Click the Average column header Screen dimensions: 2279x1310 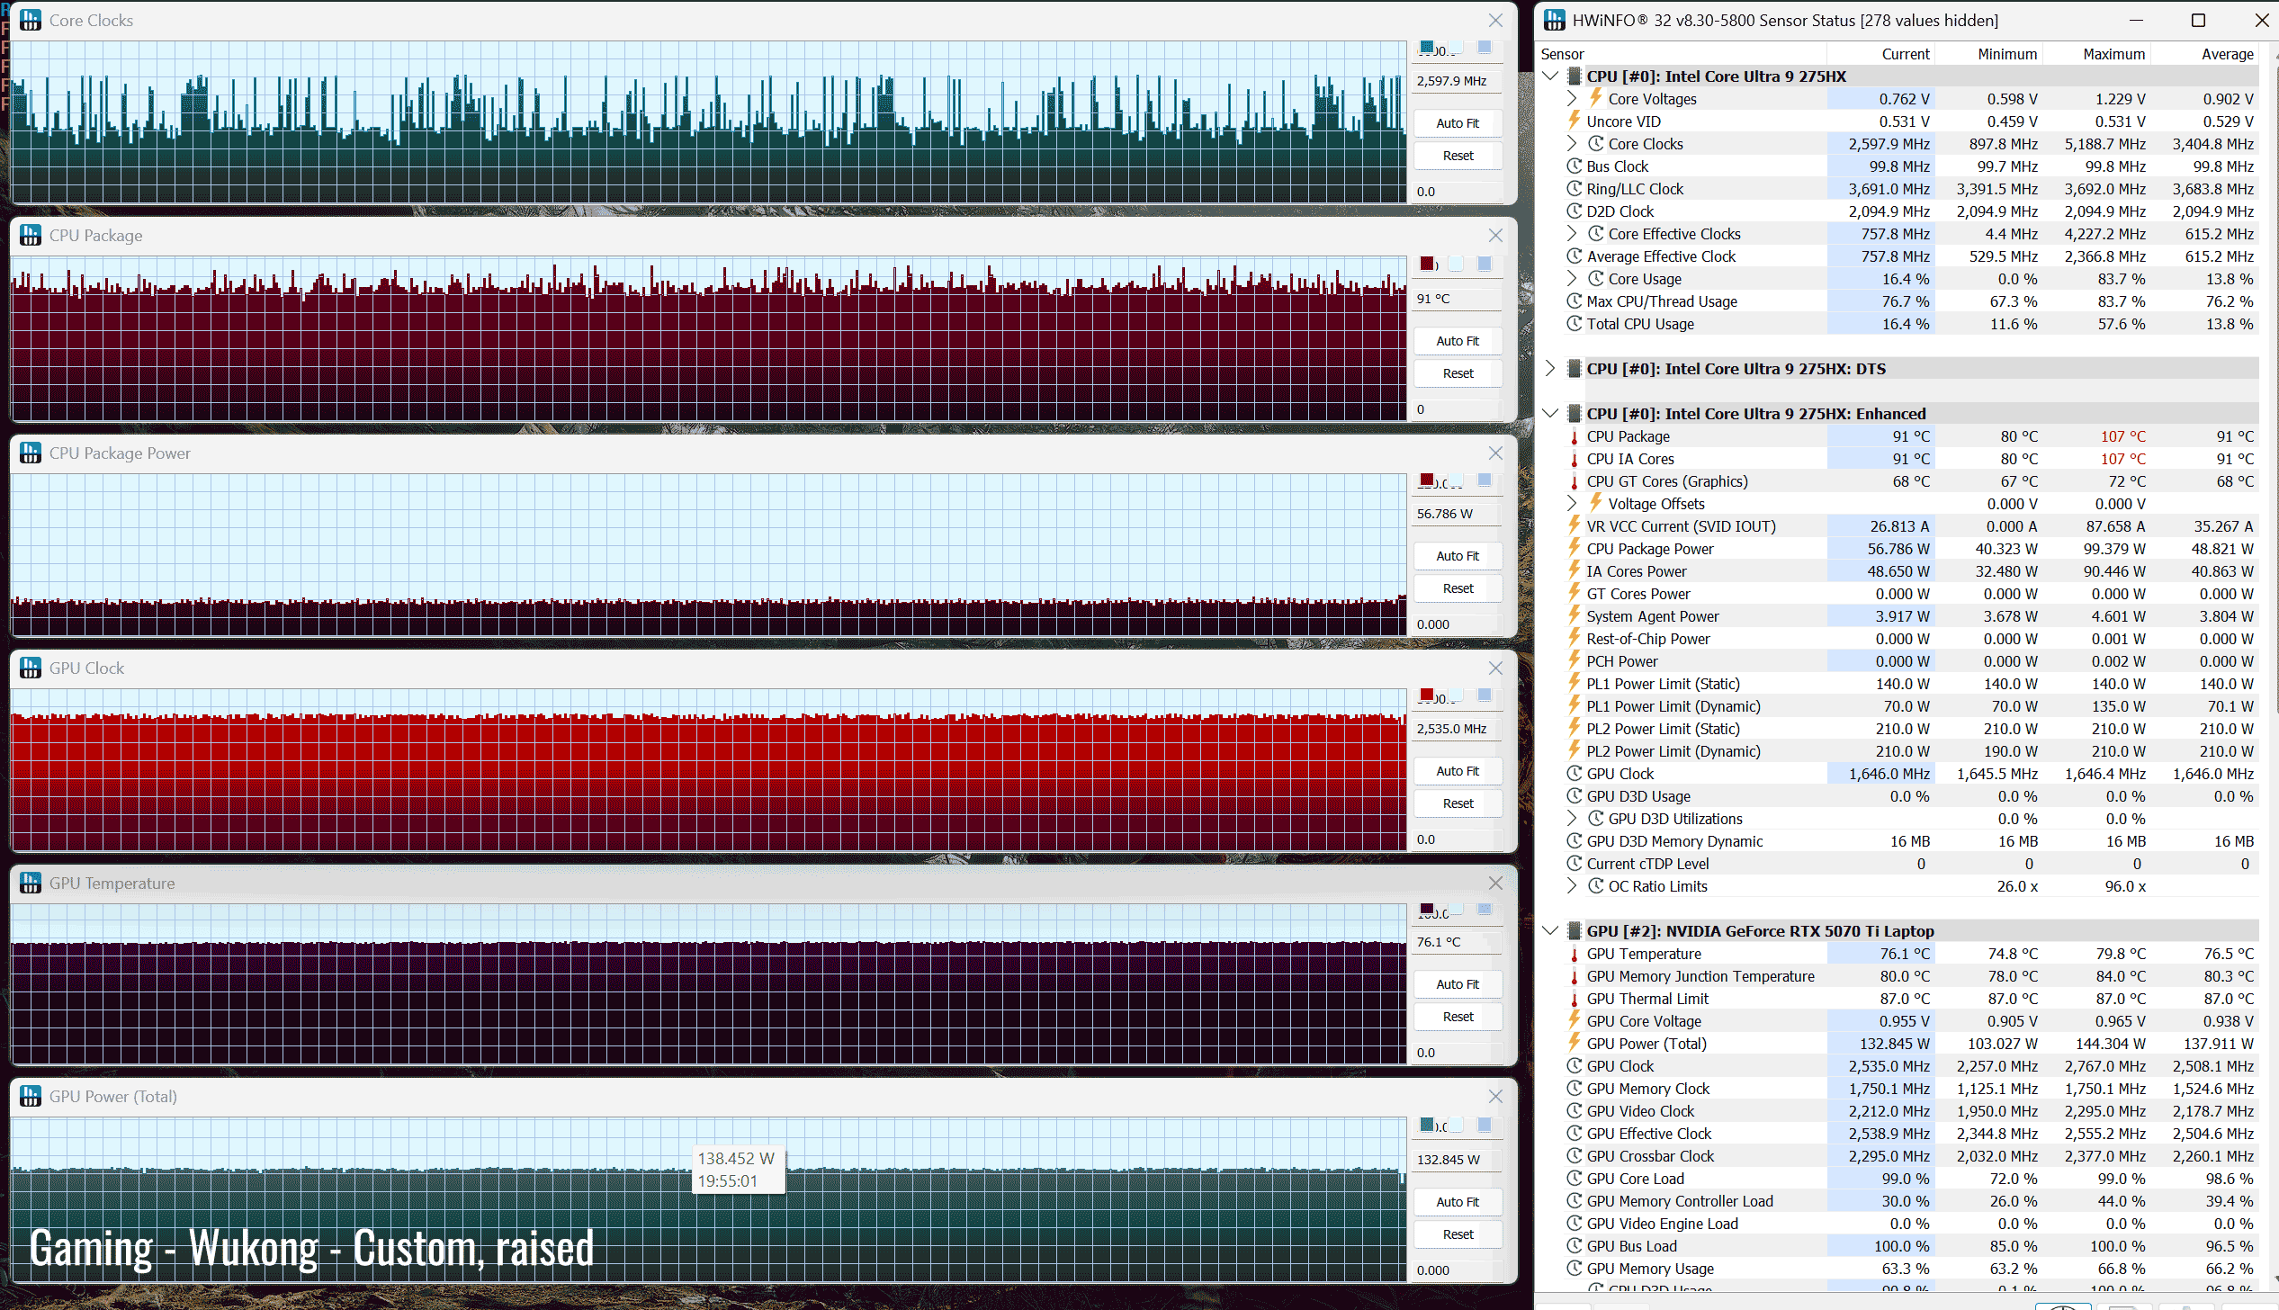click(x=2226, y=54)
